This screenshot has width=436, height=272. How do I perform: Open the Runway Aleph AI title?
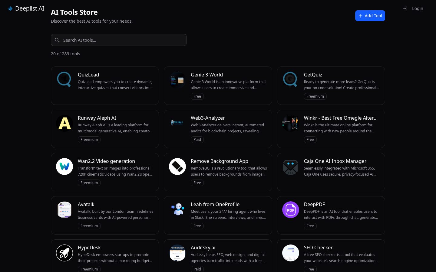(x=97, y=118)
